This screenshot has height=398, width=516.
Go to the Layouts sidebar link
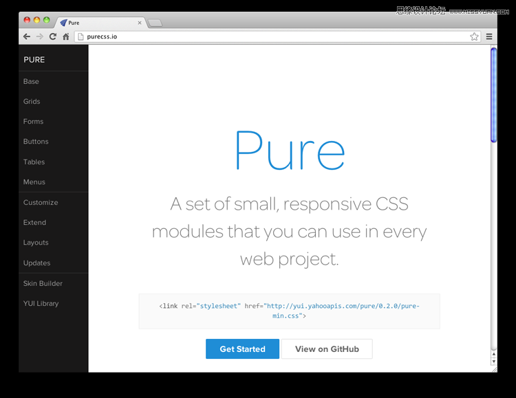(x=36, y=243)
